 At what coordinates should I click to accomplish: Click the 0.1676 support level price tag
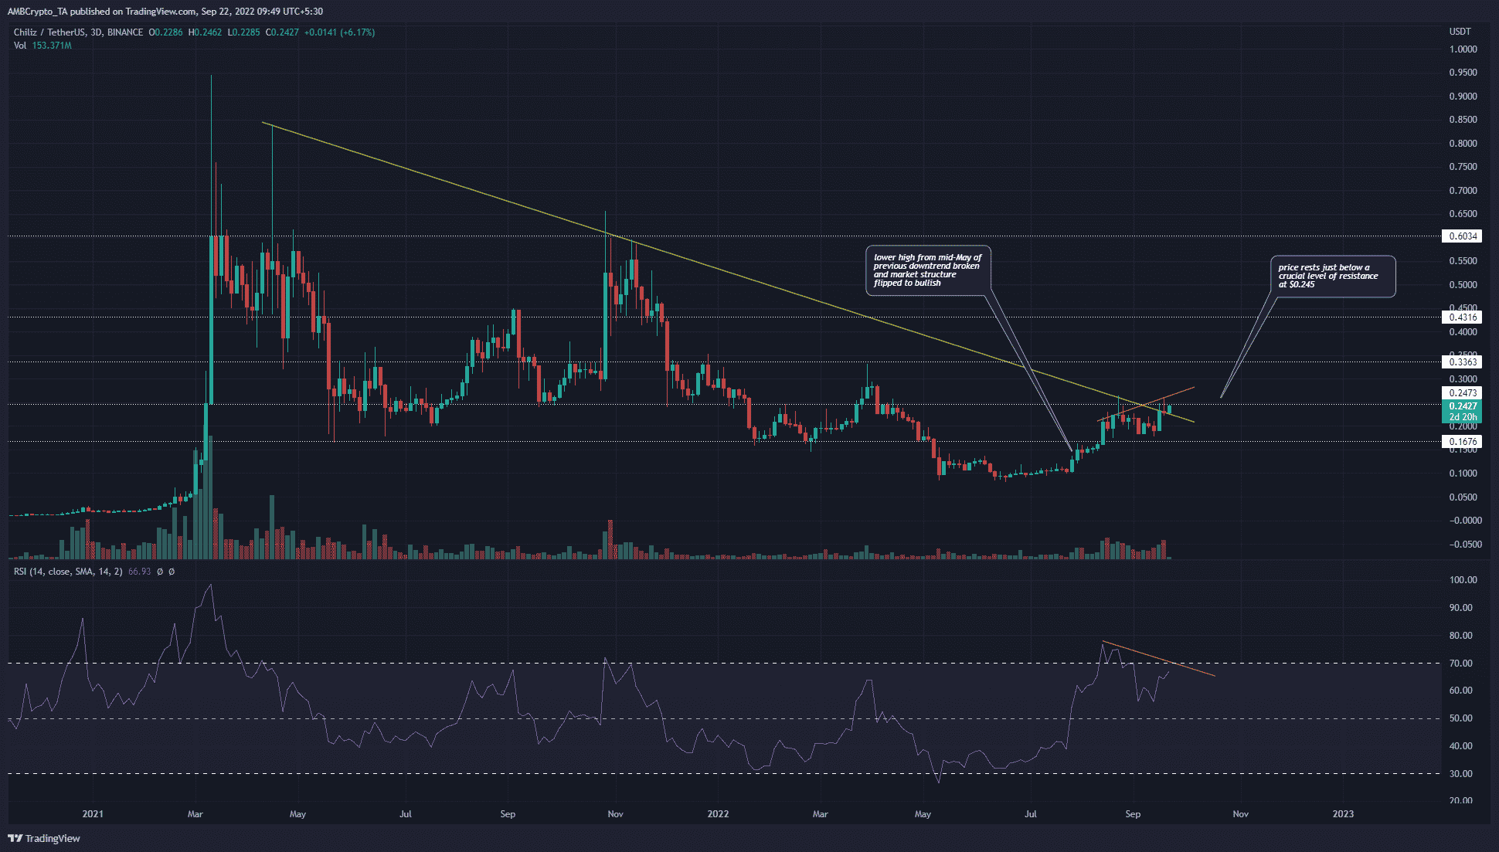(1462, 442)
